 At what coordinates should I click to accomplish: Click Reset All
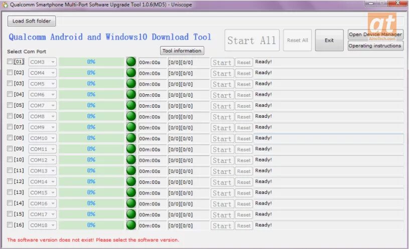tap(298, 41)
